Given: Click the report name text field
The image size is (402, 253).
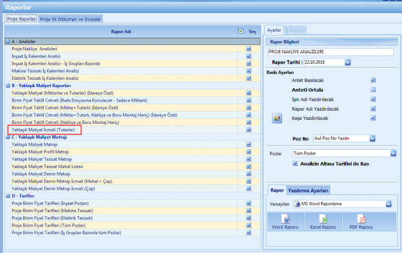Looking at the screenshot, I should [330, 52].
